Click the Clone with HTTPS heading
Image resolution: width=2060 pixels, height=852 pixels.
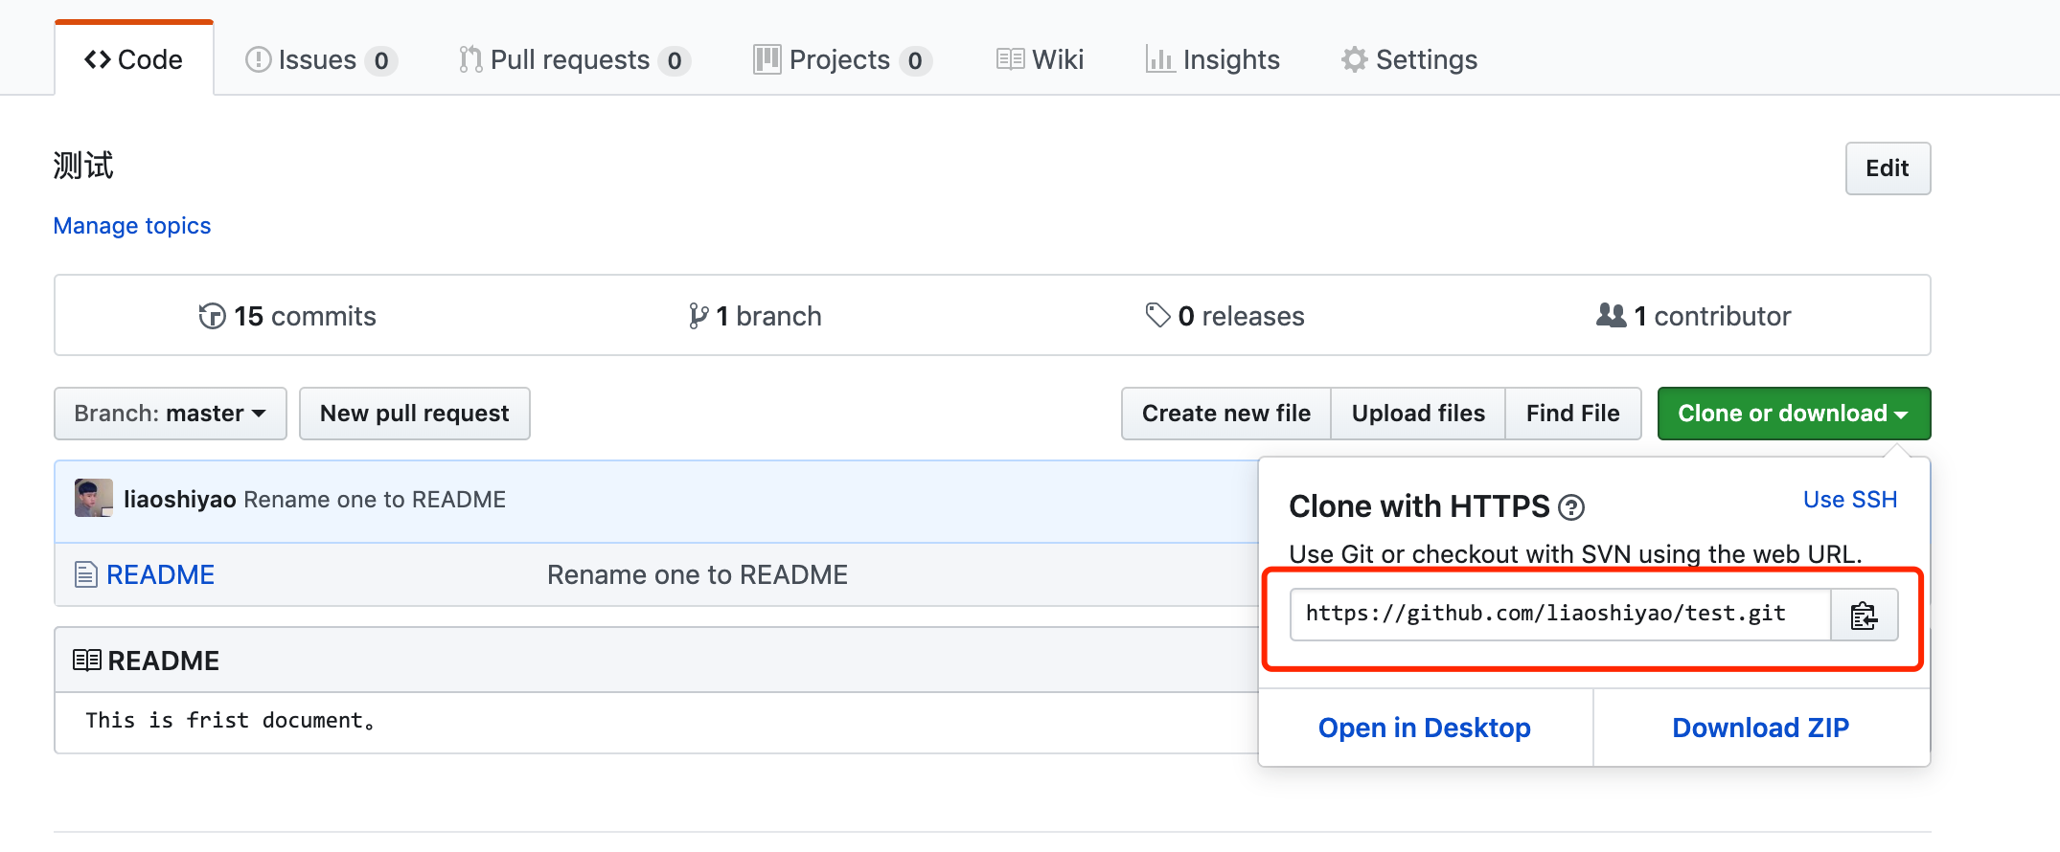pos(1419,506)
